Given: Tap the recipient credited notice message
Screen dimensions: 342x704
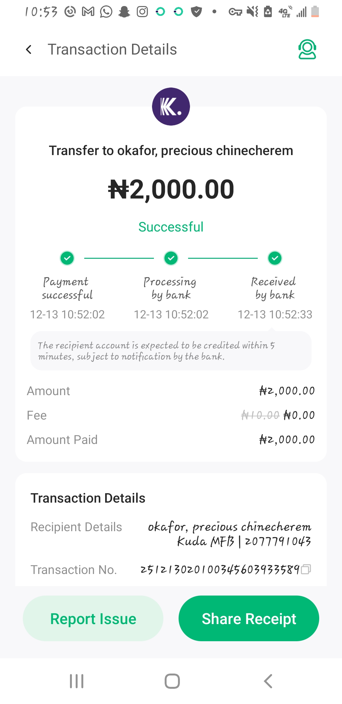Looking at the screenshot, I should coord(171,351).
